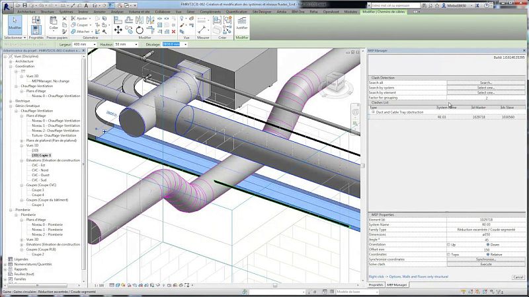Select the Down orientation radio button
Image resolution: width=529 pixels, height=297 pixels.
[488, 244]
